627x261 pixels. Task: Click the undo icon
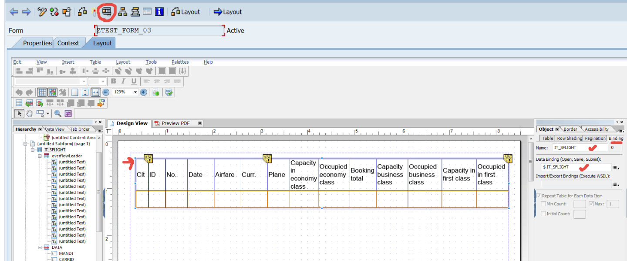coord(19,92)
